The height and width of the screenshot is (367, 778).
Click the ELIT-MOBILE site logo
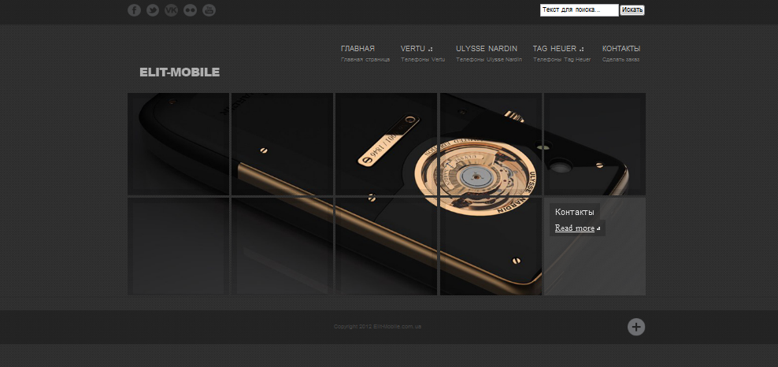180,72
